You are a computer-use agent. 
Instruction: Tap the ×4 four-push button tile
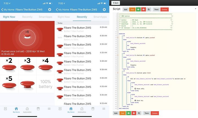(46, 66)
